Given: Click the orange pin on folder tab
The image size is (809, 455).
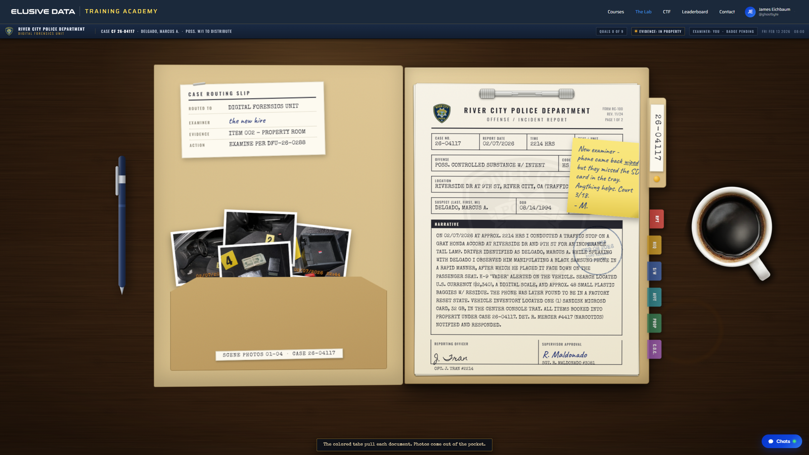Looking at the screenshot, I should pos(656,179).
